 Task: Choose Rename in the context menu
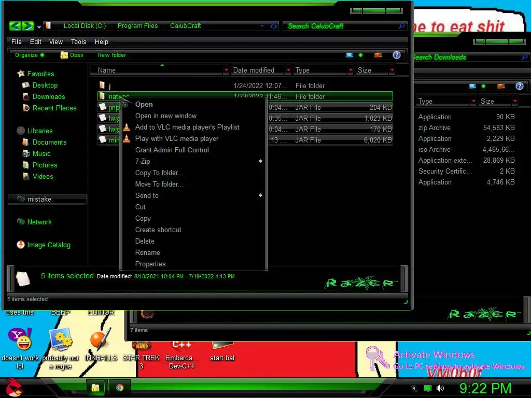click(x=193, y=253)
